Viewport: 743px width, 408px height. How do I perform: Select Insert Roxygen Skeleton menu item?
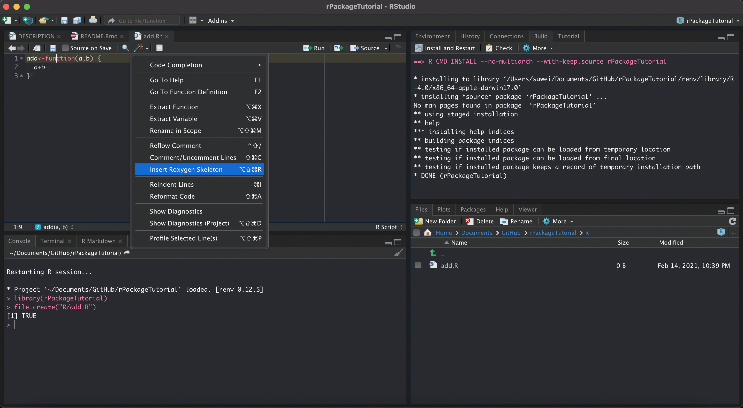(x=186, y=169)
